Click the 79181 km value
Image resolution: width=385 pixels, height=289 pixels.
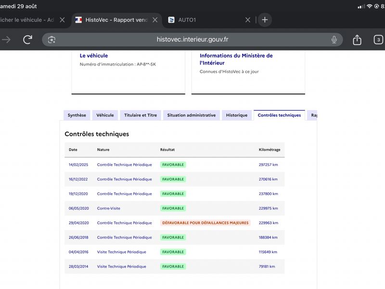point(267,266)
